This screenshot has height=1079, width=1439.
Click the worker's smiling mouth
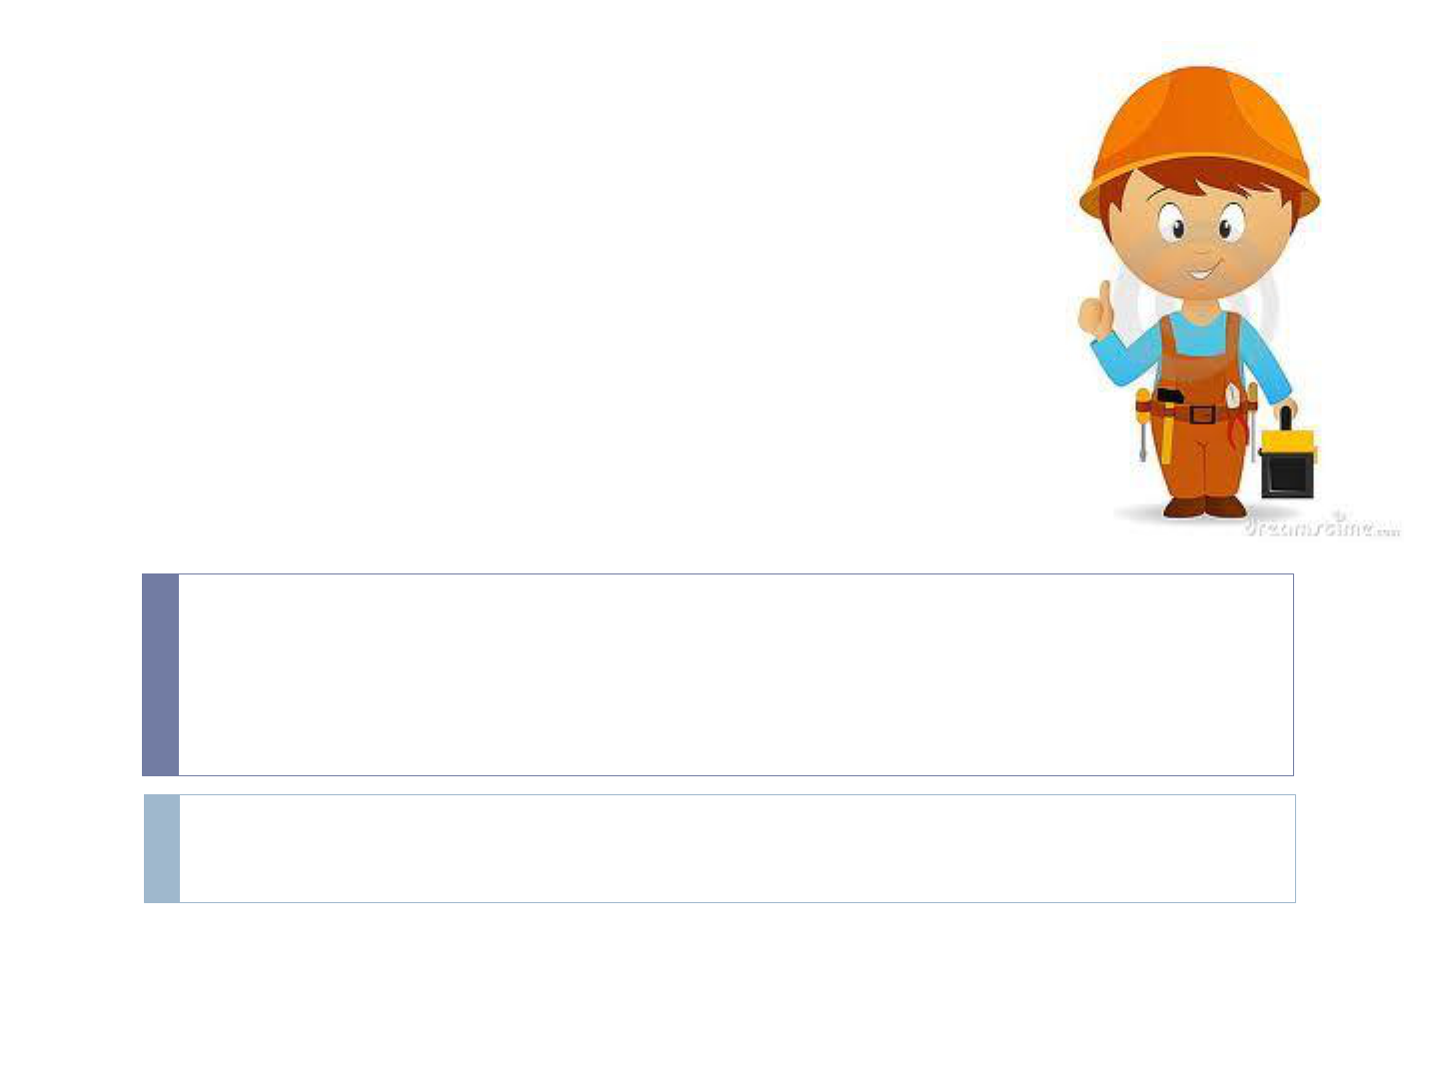[1200, 271]
